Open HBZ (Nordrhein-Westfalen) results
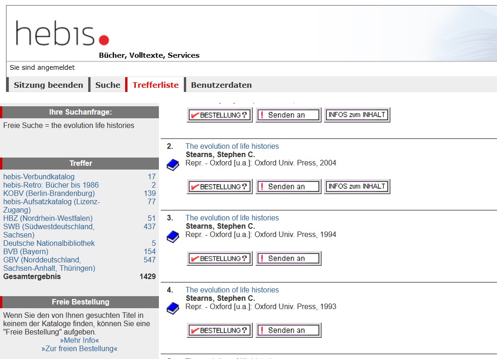Image resolution: width=497 pixels, height=359 pixels. pos(48,218)
